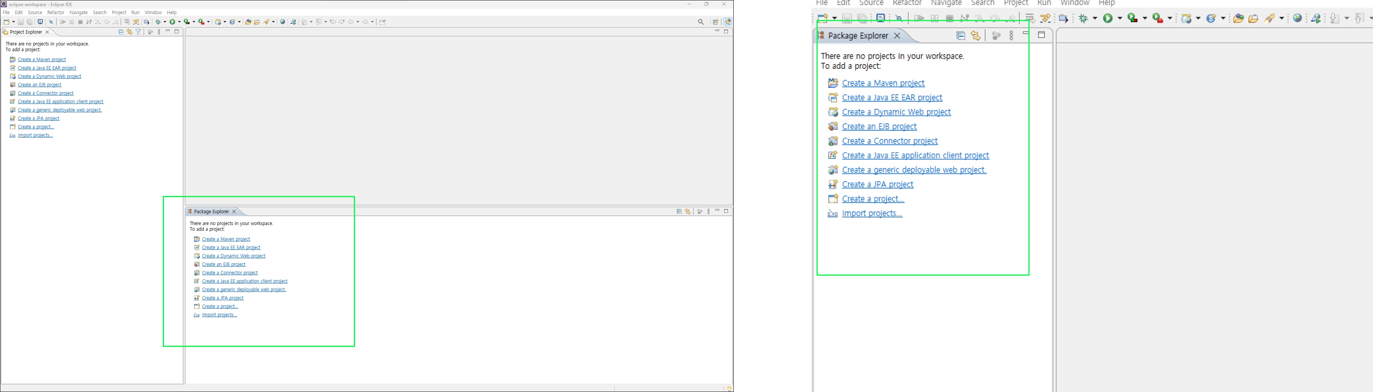Click the Back arrow in the full window toolbar

(x=351, y=22)
